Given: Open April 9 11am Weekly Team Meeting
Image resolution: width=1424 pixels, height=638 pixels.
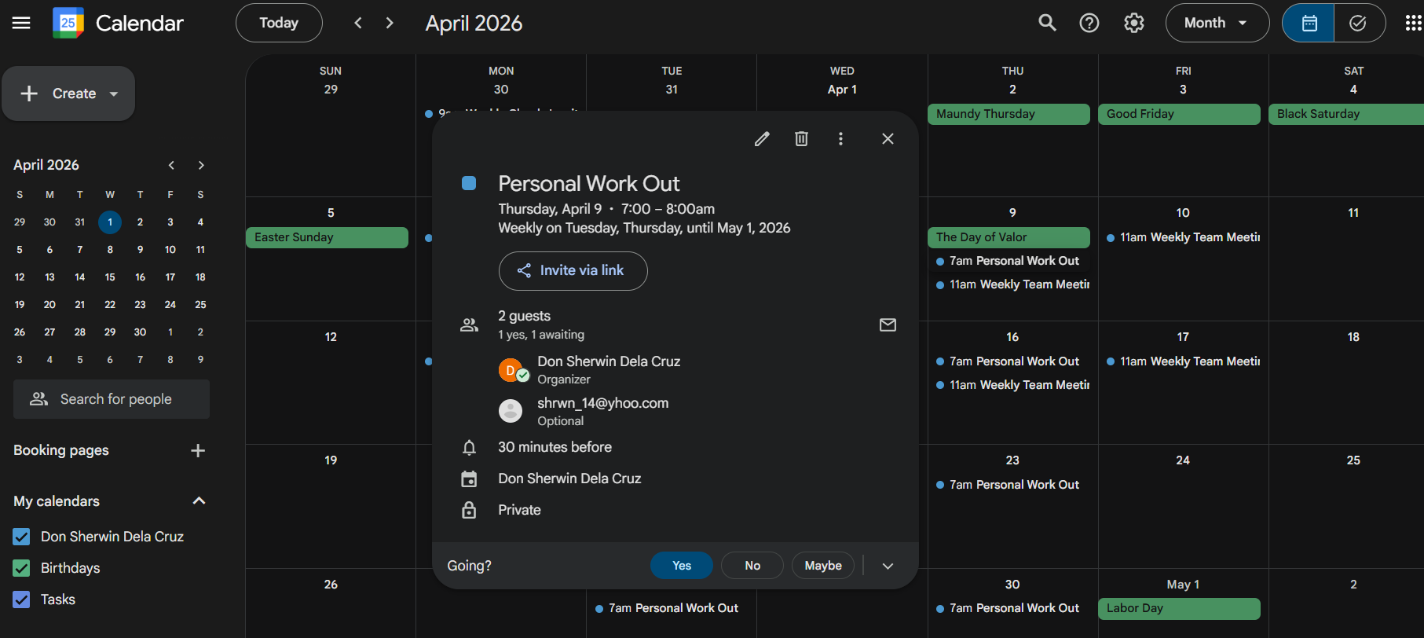Looking at the screenshot, I should [x=1009, y=284].
